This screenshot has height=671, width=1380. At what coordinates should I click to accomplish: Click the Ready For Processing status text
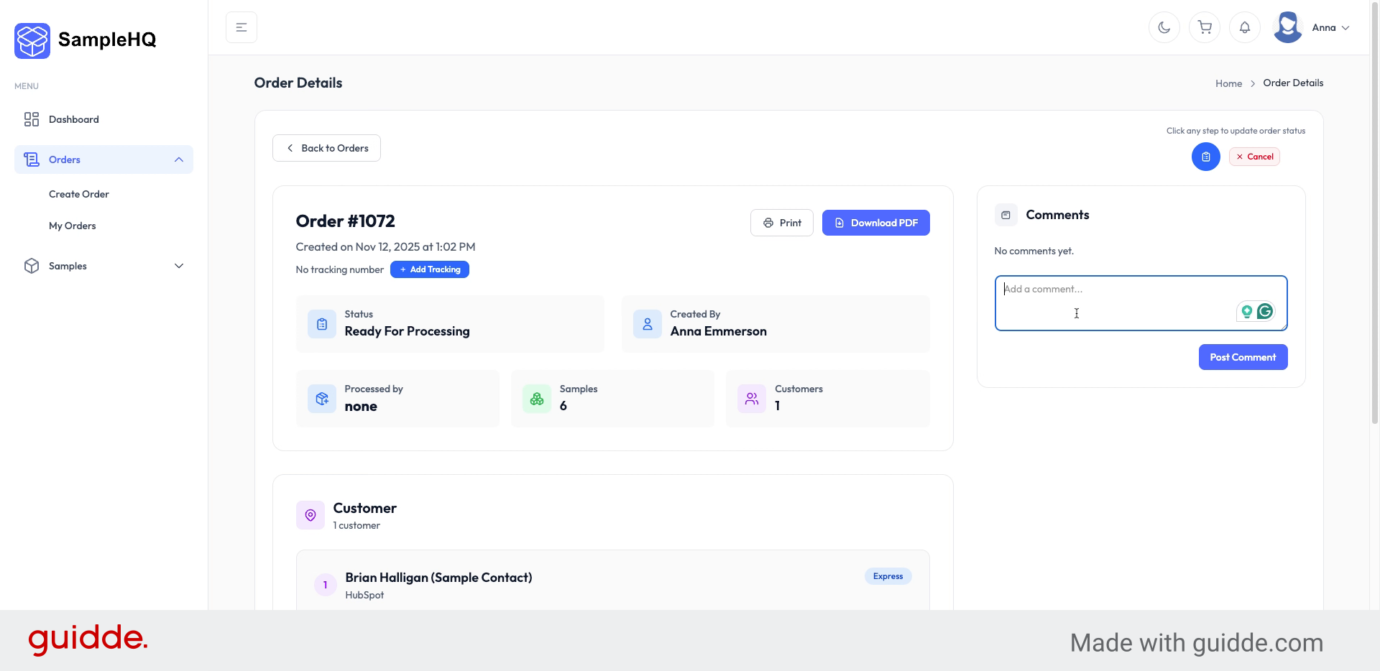tap(408, 331)
